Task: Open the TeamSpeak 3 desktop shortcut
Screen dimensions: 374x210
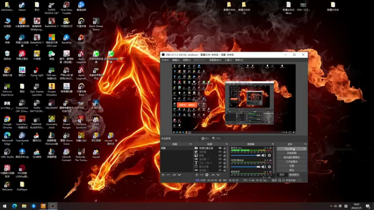Action: pyautogui.click(x=22, y=139)
